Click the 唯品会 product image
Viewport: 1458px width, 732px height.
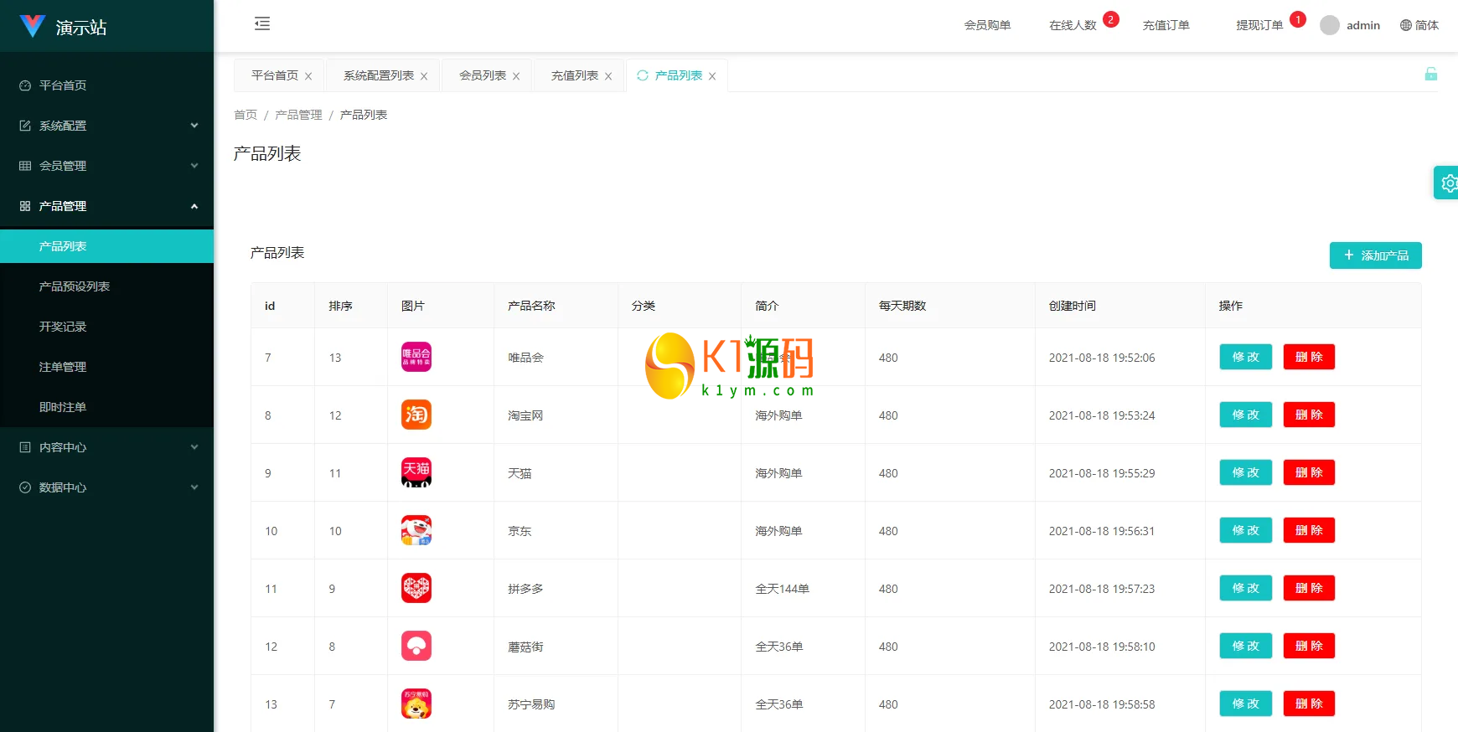point(416,357)
